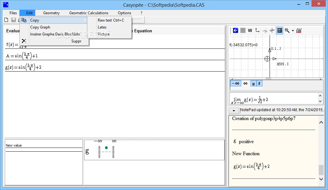Image resolution: width=328 pixels, height=190 pixels.
Task: Click the lim g(x) result expression
Action: [x=250, y=100]
